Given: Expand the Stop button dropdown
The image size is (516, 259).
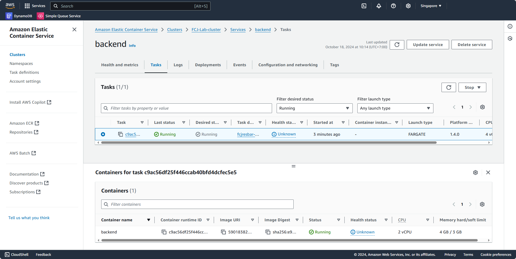Looking at the screenshot, I should (472, 87).
